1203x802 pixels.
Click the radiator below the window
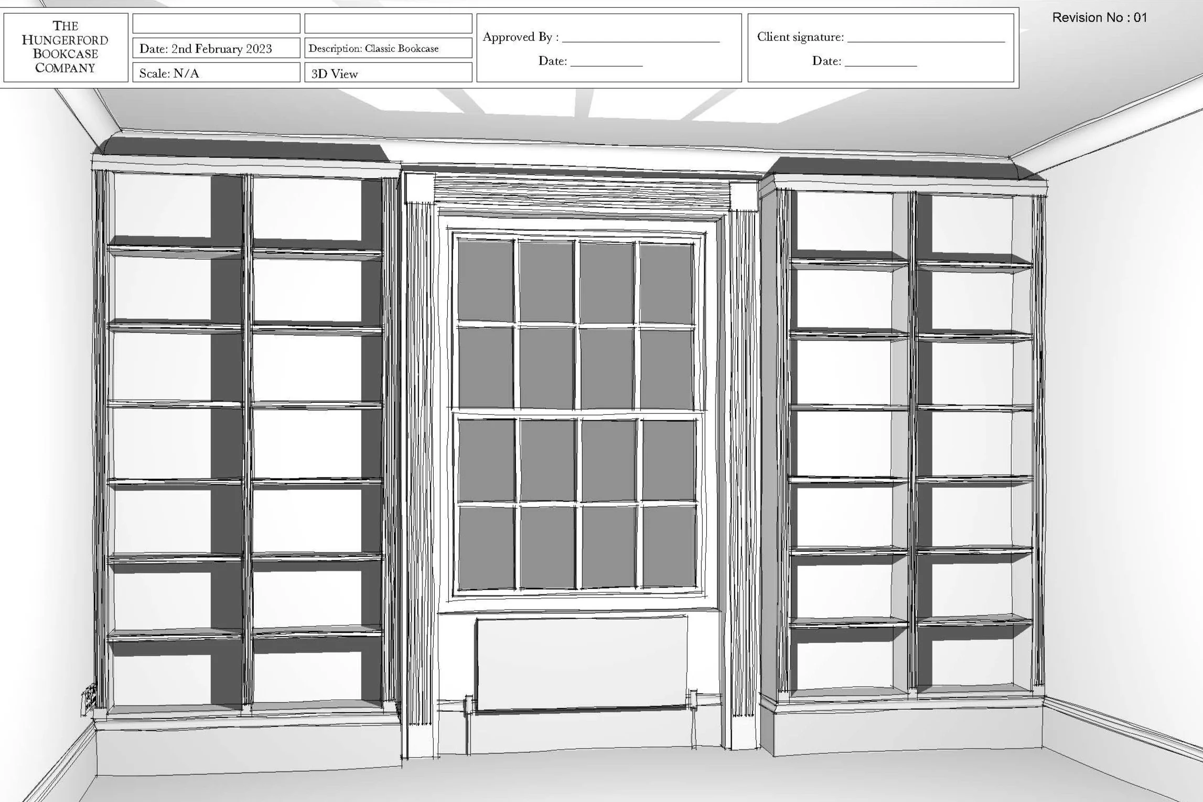582,664
